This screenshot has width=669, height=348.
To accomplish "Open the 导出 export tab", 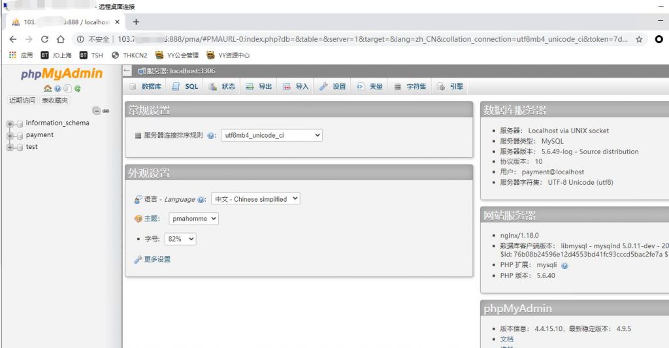I will pyautogui.click(x=259, y=87).
